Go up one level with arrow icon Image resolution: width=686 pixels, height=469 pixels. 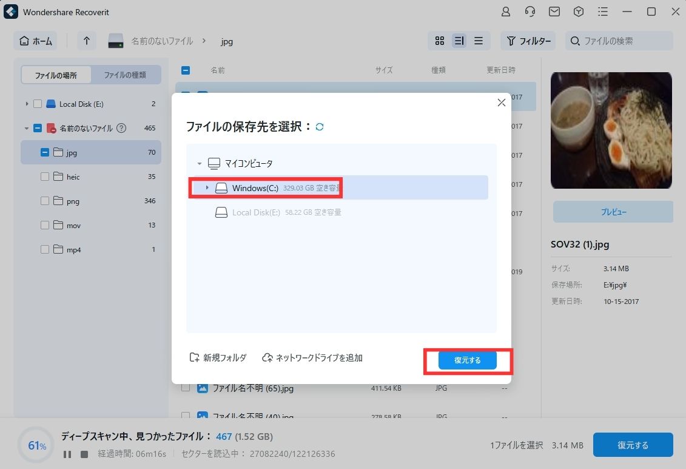tap(87, 41)
